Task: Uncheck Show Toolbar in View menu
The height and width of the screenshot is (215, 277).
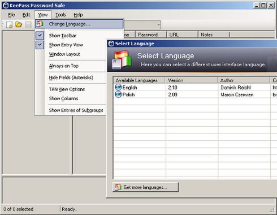Action: (63, 36)
